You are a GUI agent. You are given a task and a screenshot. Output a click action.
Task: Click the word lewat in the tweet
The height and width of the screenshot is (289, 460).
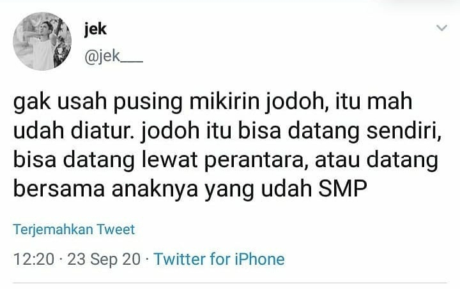(169, 159)
